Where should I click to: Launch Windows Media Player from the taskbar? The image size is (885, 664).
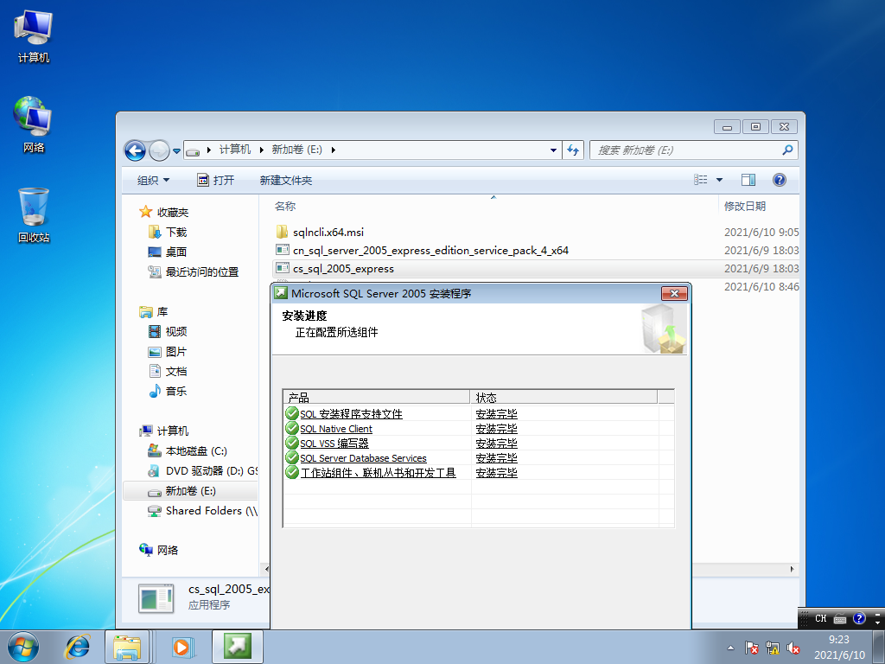(x=183, y=646)
